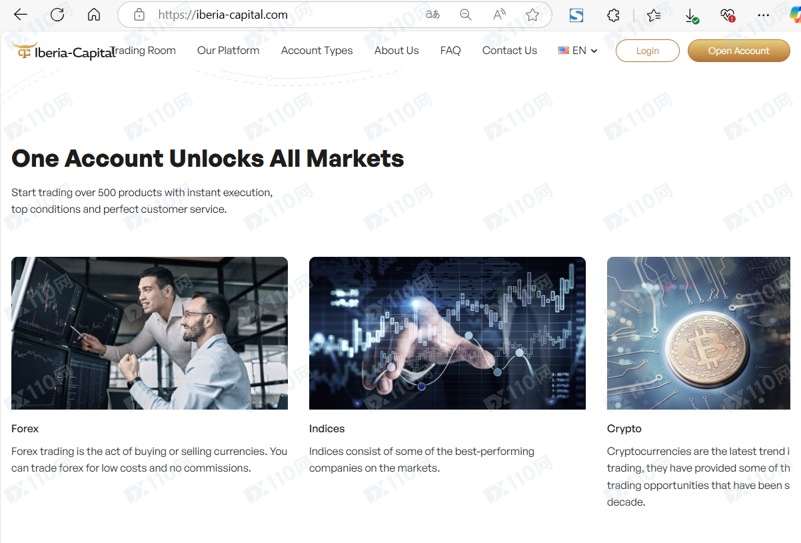The height and width of the screenshot is (543, 801).
Task: Reload the current page
Action: pyautogui.click(x=57, y=15)
